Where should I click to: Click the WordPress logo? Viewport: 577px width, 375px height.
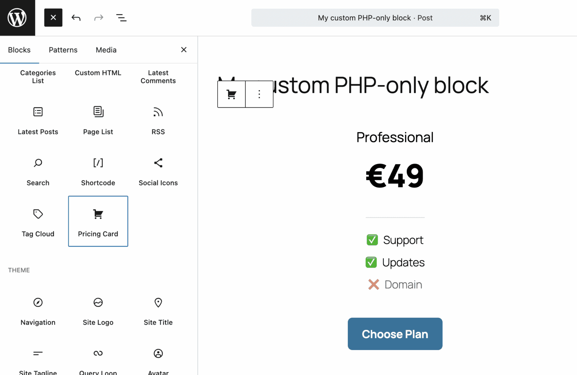pyautogui.click(x=17, y=18)
